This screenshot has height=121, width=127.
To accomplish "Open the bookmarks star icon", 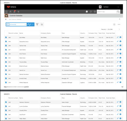I will 18,12.
